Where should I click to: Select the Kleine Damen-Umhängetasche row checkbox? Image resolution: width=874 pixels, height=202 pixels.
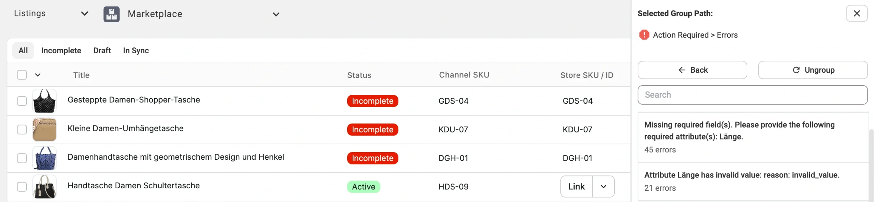[22, 130]
